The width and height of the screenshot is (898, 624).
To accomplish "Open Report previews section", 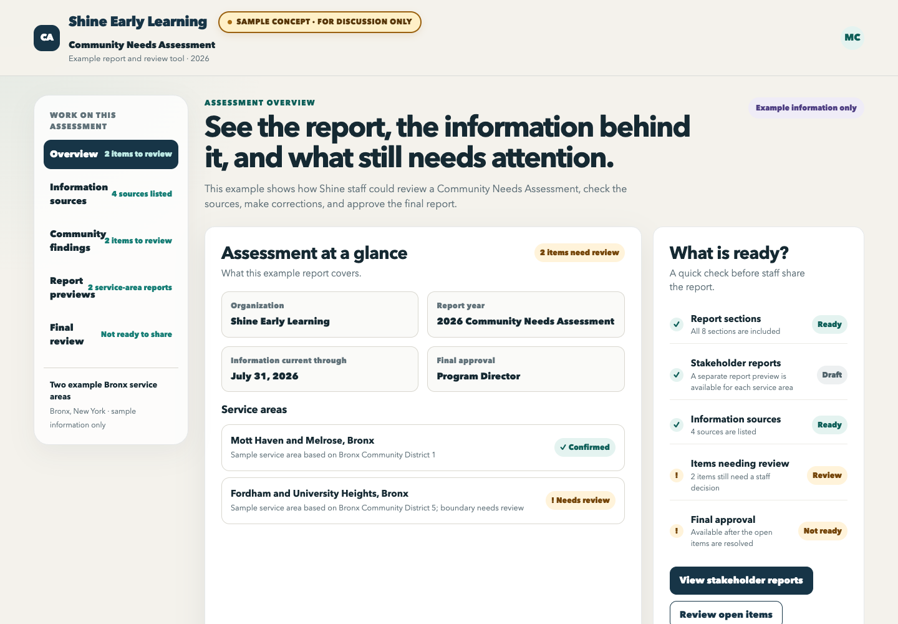I will pyautogui.click(x=111, y=288).
